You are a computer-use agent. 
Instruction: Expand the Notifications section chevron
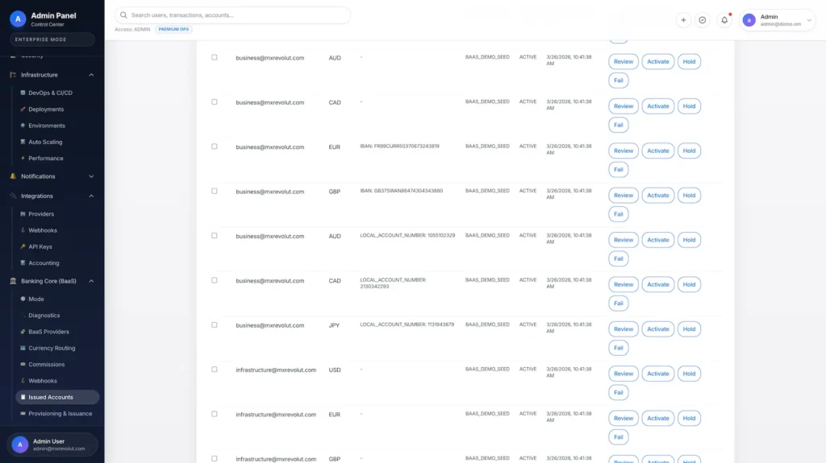tap(91, 176)
